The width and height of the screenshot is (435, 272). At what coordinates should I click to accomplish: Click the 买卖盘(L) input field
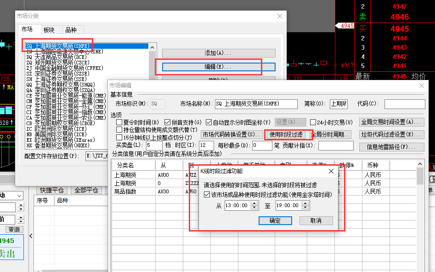pyautogui.click(x=154, y=145)
